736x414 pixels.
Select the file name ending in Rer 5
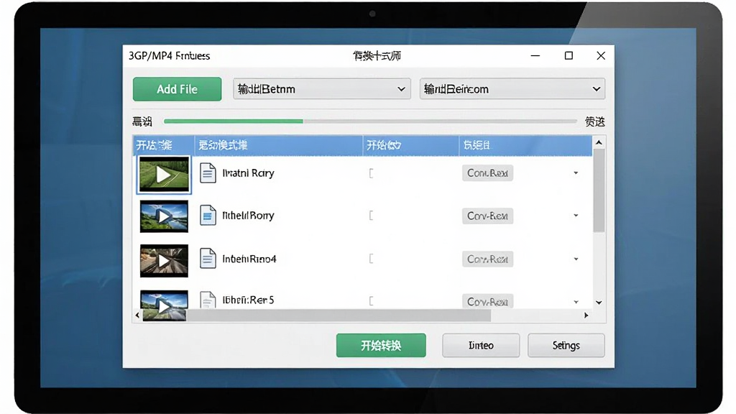tap(248, 300)
